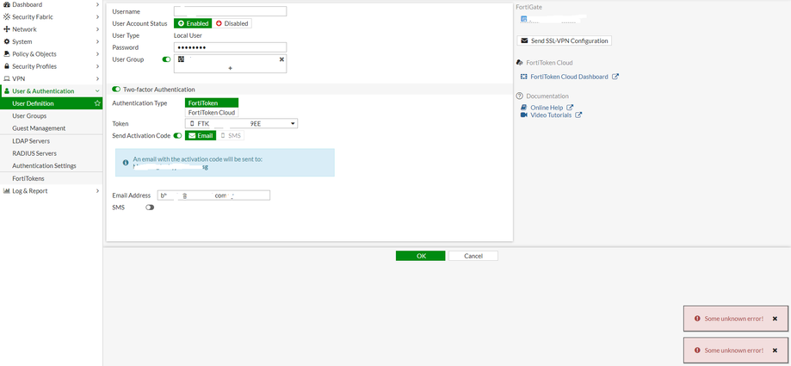The height and width of the screenshot is (366, 791).
Task: Click the info icon in email notice
Action: tap(126, 163)
